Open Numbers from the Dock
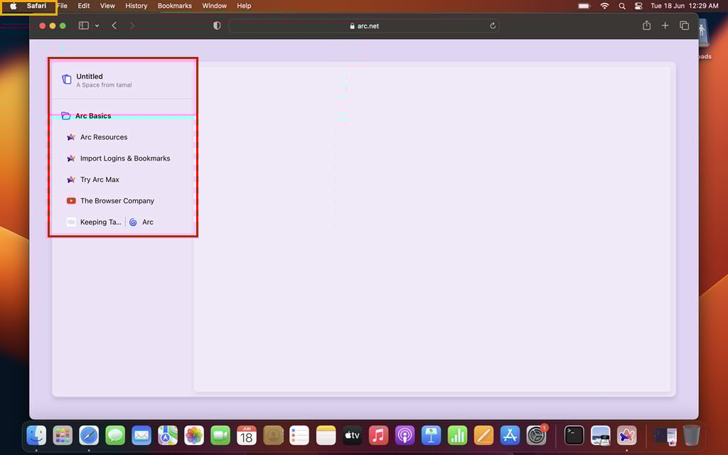Image resolution: width=728 pixels, height=455 pixels. (x=457, y=436)
